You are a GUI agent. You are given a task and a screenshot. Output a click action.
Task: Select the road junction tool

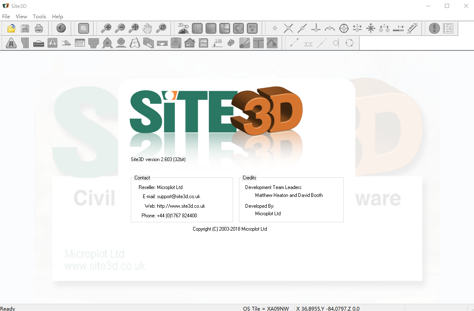(94, 43)
